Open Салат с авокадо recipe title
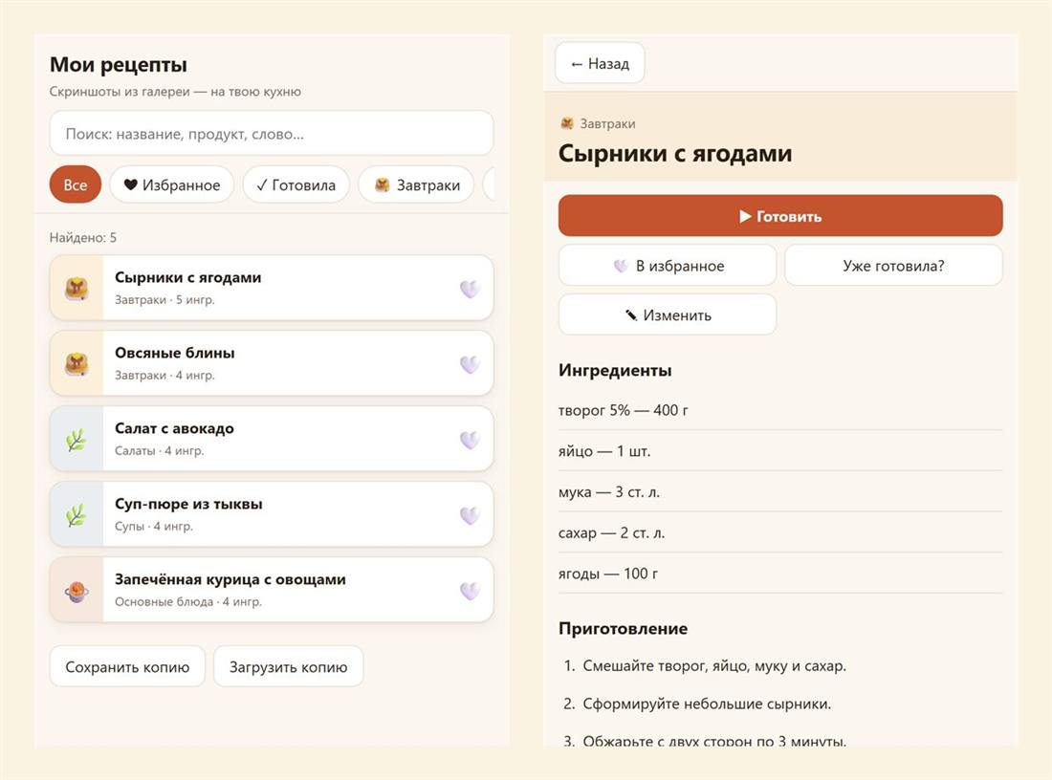 [x=174, y=428]
